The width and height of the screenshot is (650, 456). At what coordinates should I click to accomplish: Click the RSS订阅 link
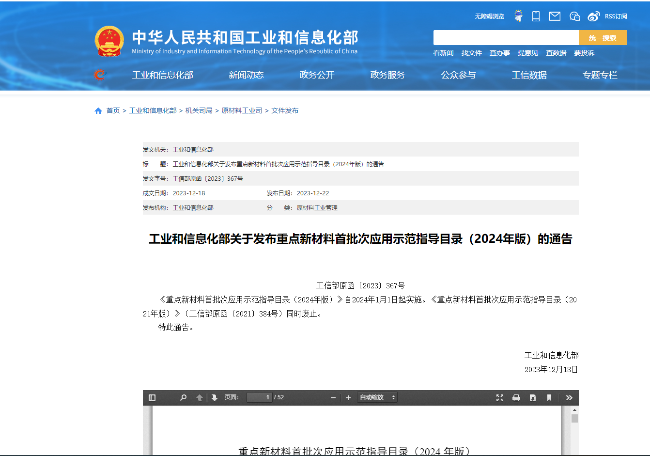pos(616,16)
